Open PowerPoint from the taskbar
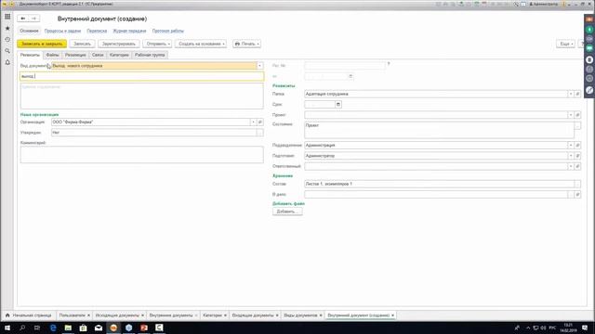 [x=144, y=328]
